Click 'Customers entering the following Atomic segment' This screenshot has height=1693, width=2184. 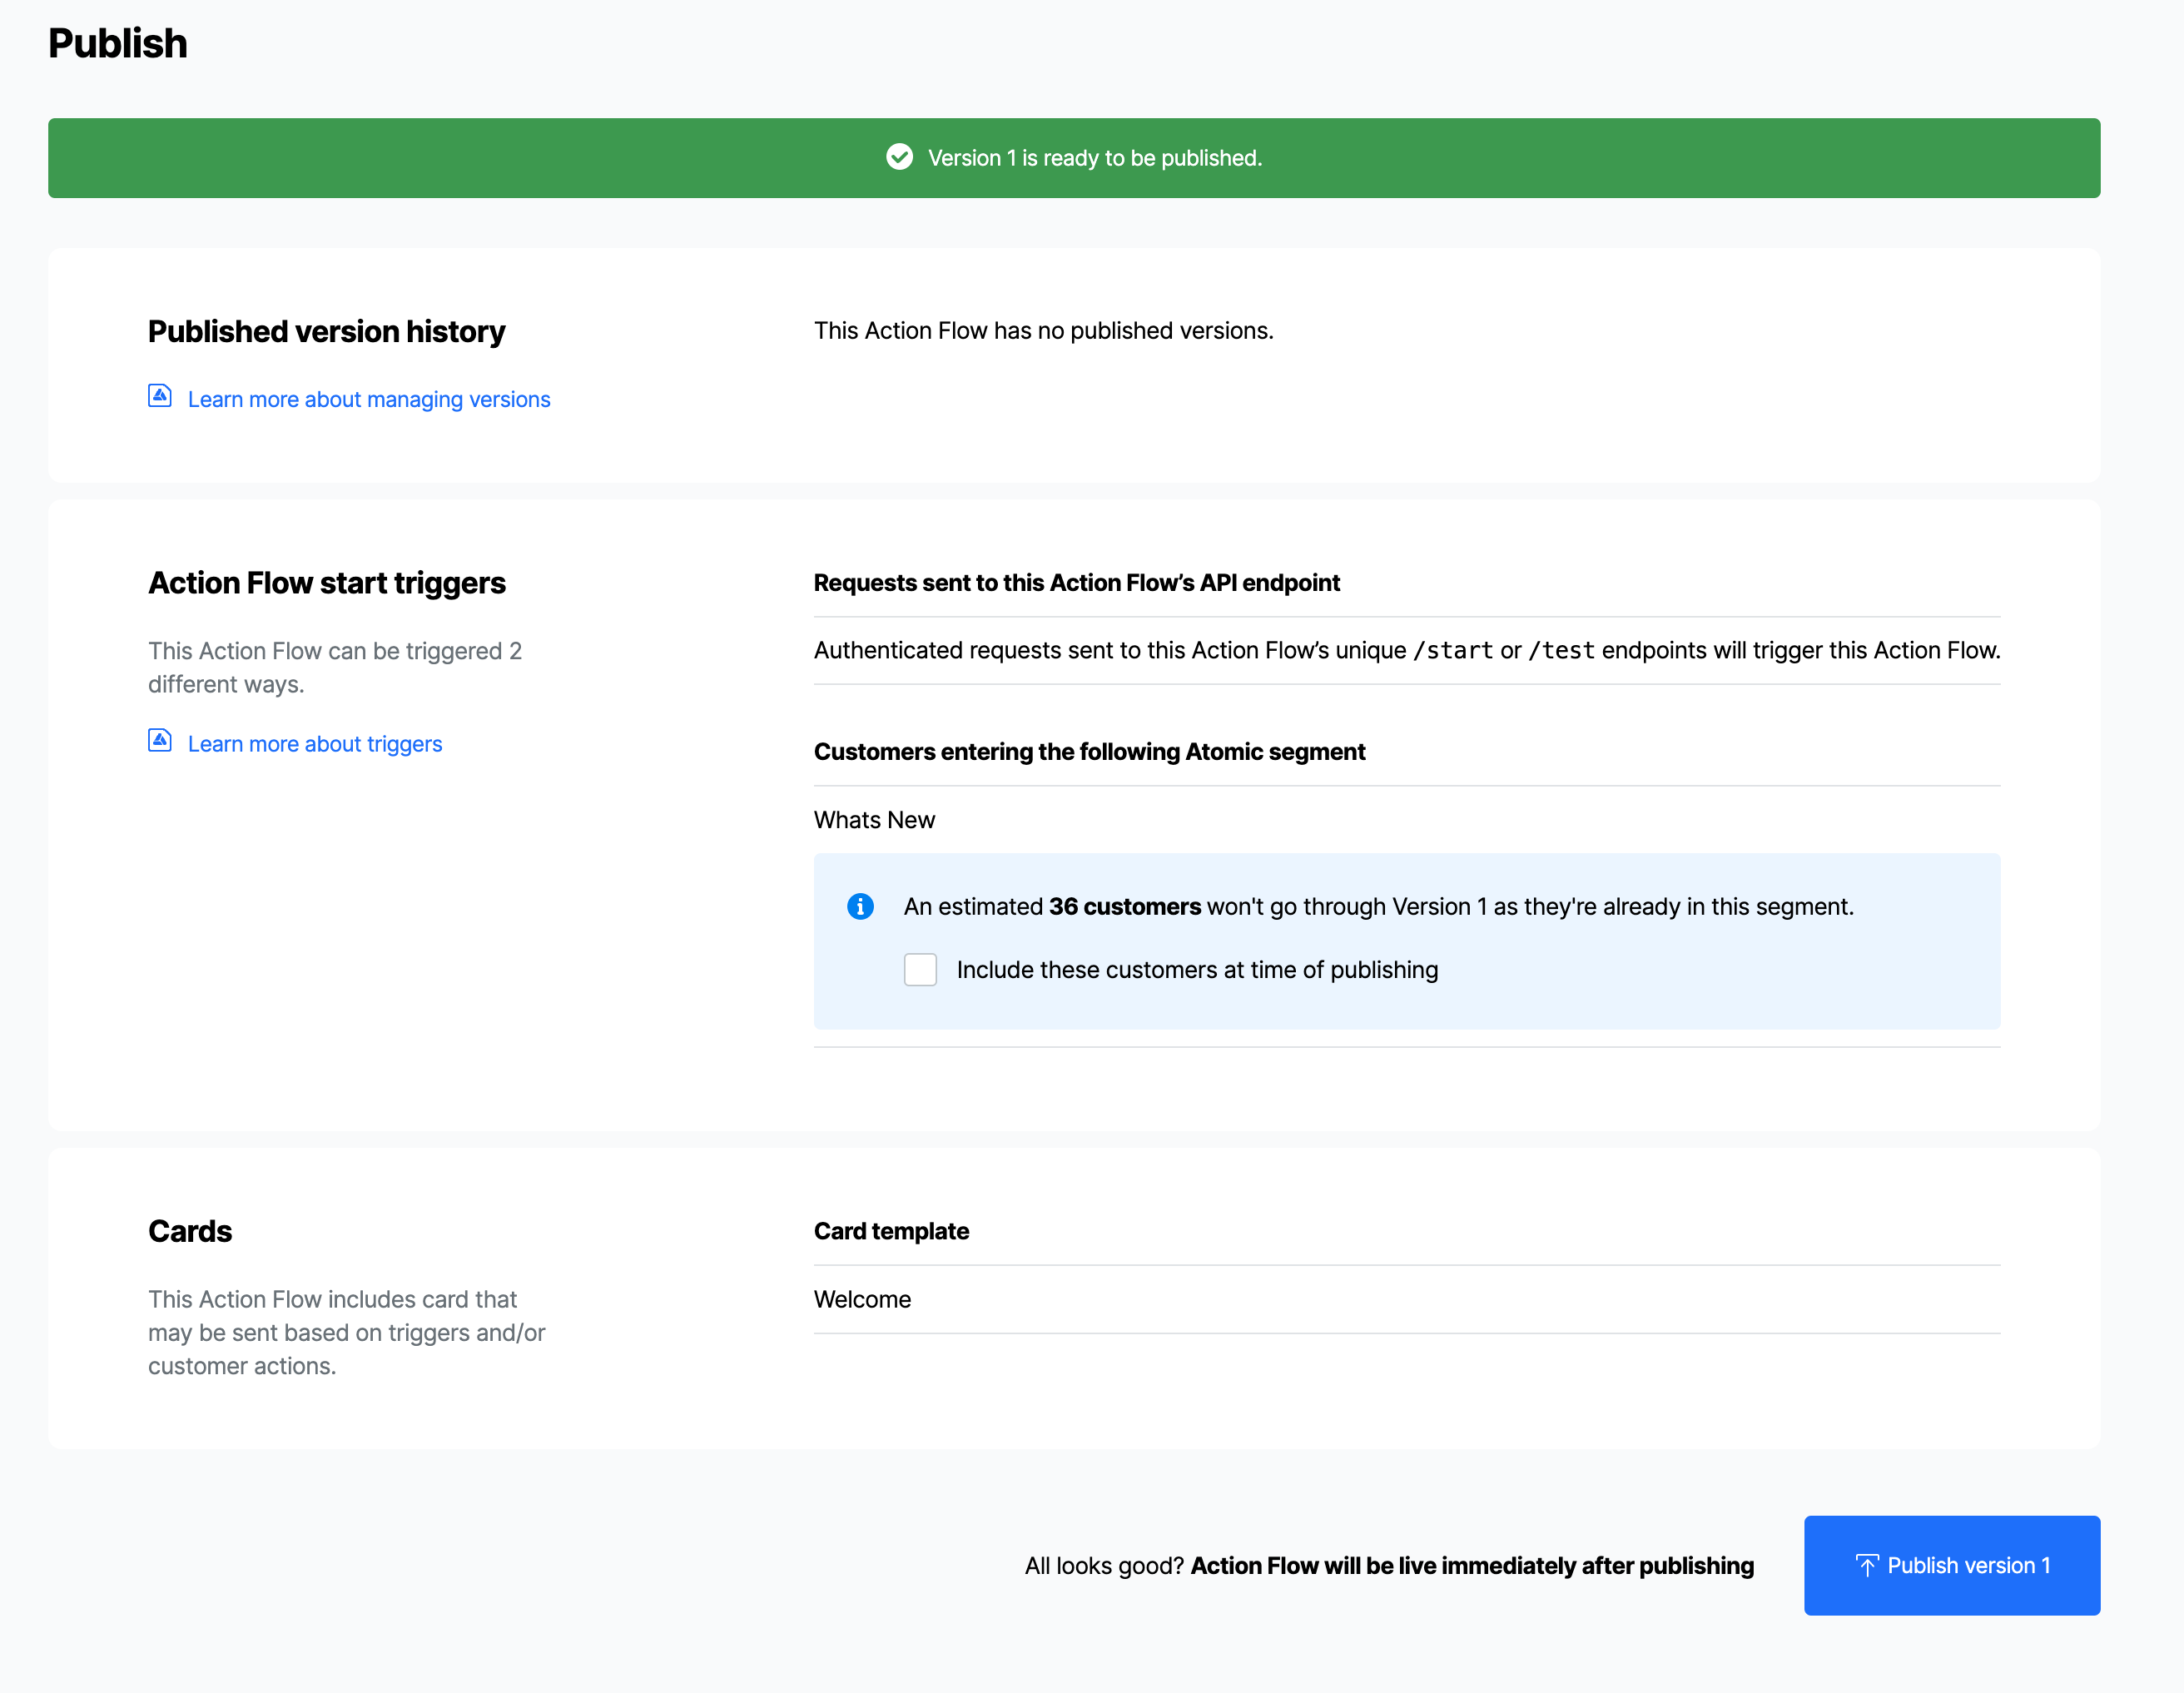coord(1089,752)
